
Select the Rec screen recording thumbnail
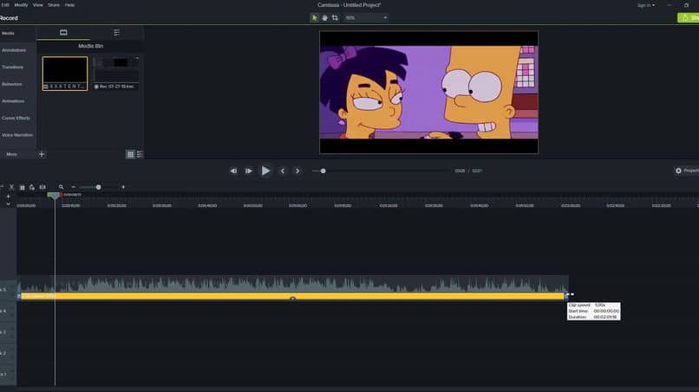[116, 74]
